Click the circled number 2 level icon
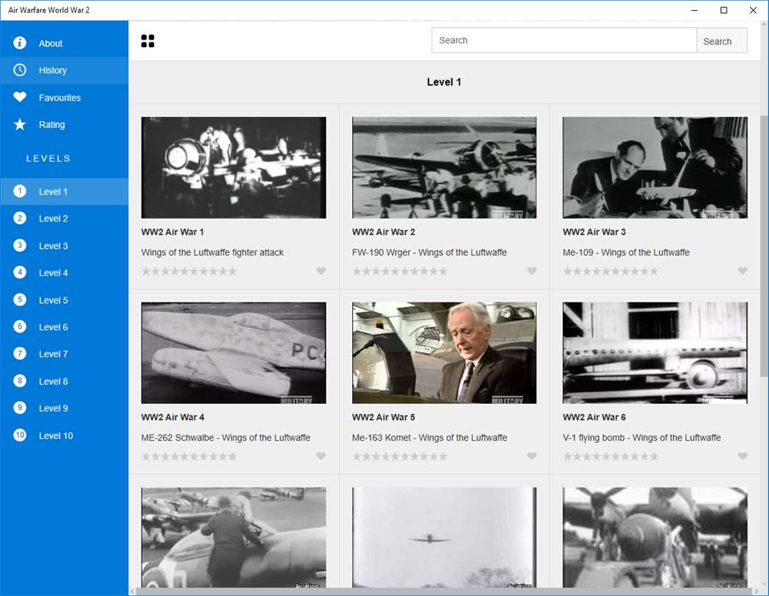769x596 pixels. tap(20, 219)
